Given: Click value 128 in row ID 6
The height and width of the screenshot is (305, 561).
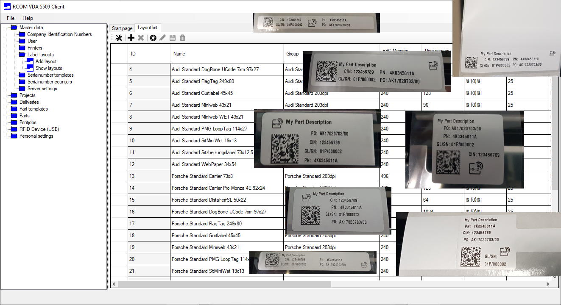Looking at the screenshot, I should pyautogui.click(x=443, y=93).
